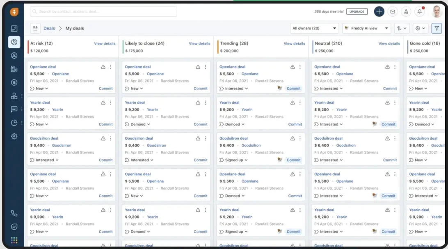Open the email envelope icon in header
The height and width of the screenshot is (249, 448).
pos(393,12)
